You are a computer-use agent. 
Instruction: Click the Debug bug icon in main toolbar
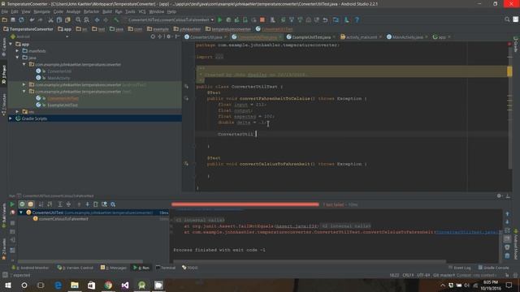coord(228,19)
